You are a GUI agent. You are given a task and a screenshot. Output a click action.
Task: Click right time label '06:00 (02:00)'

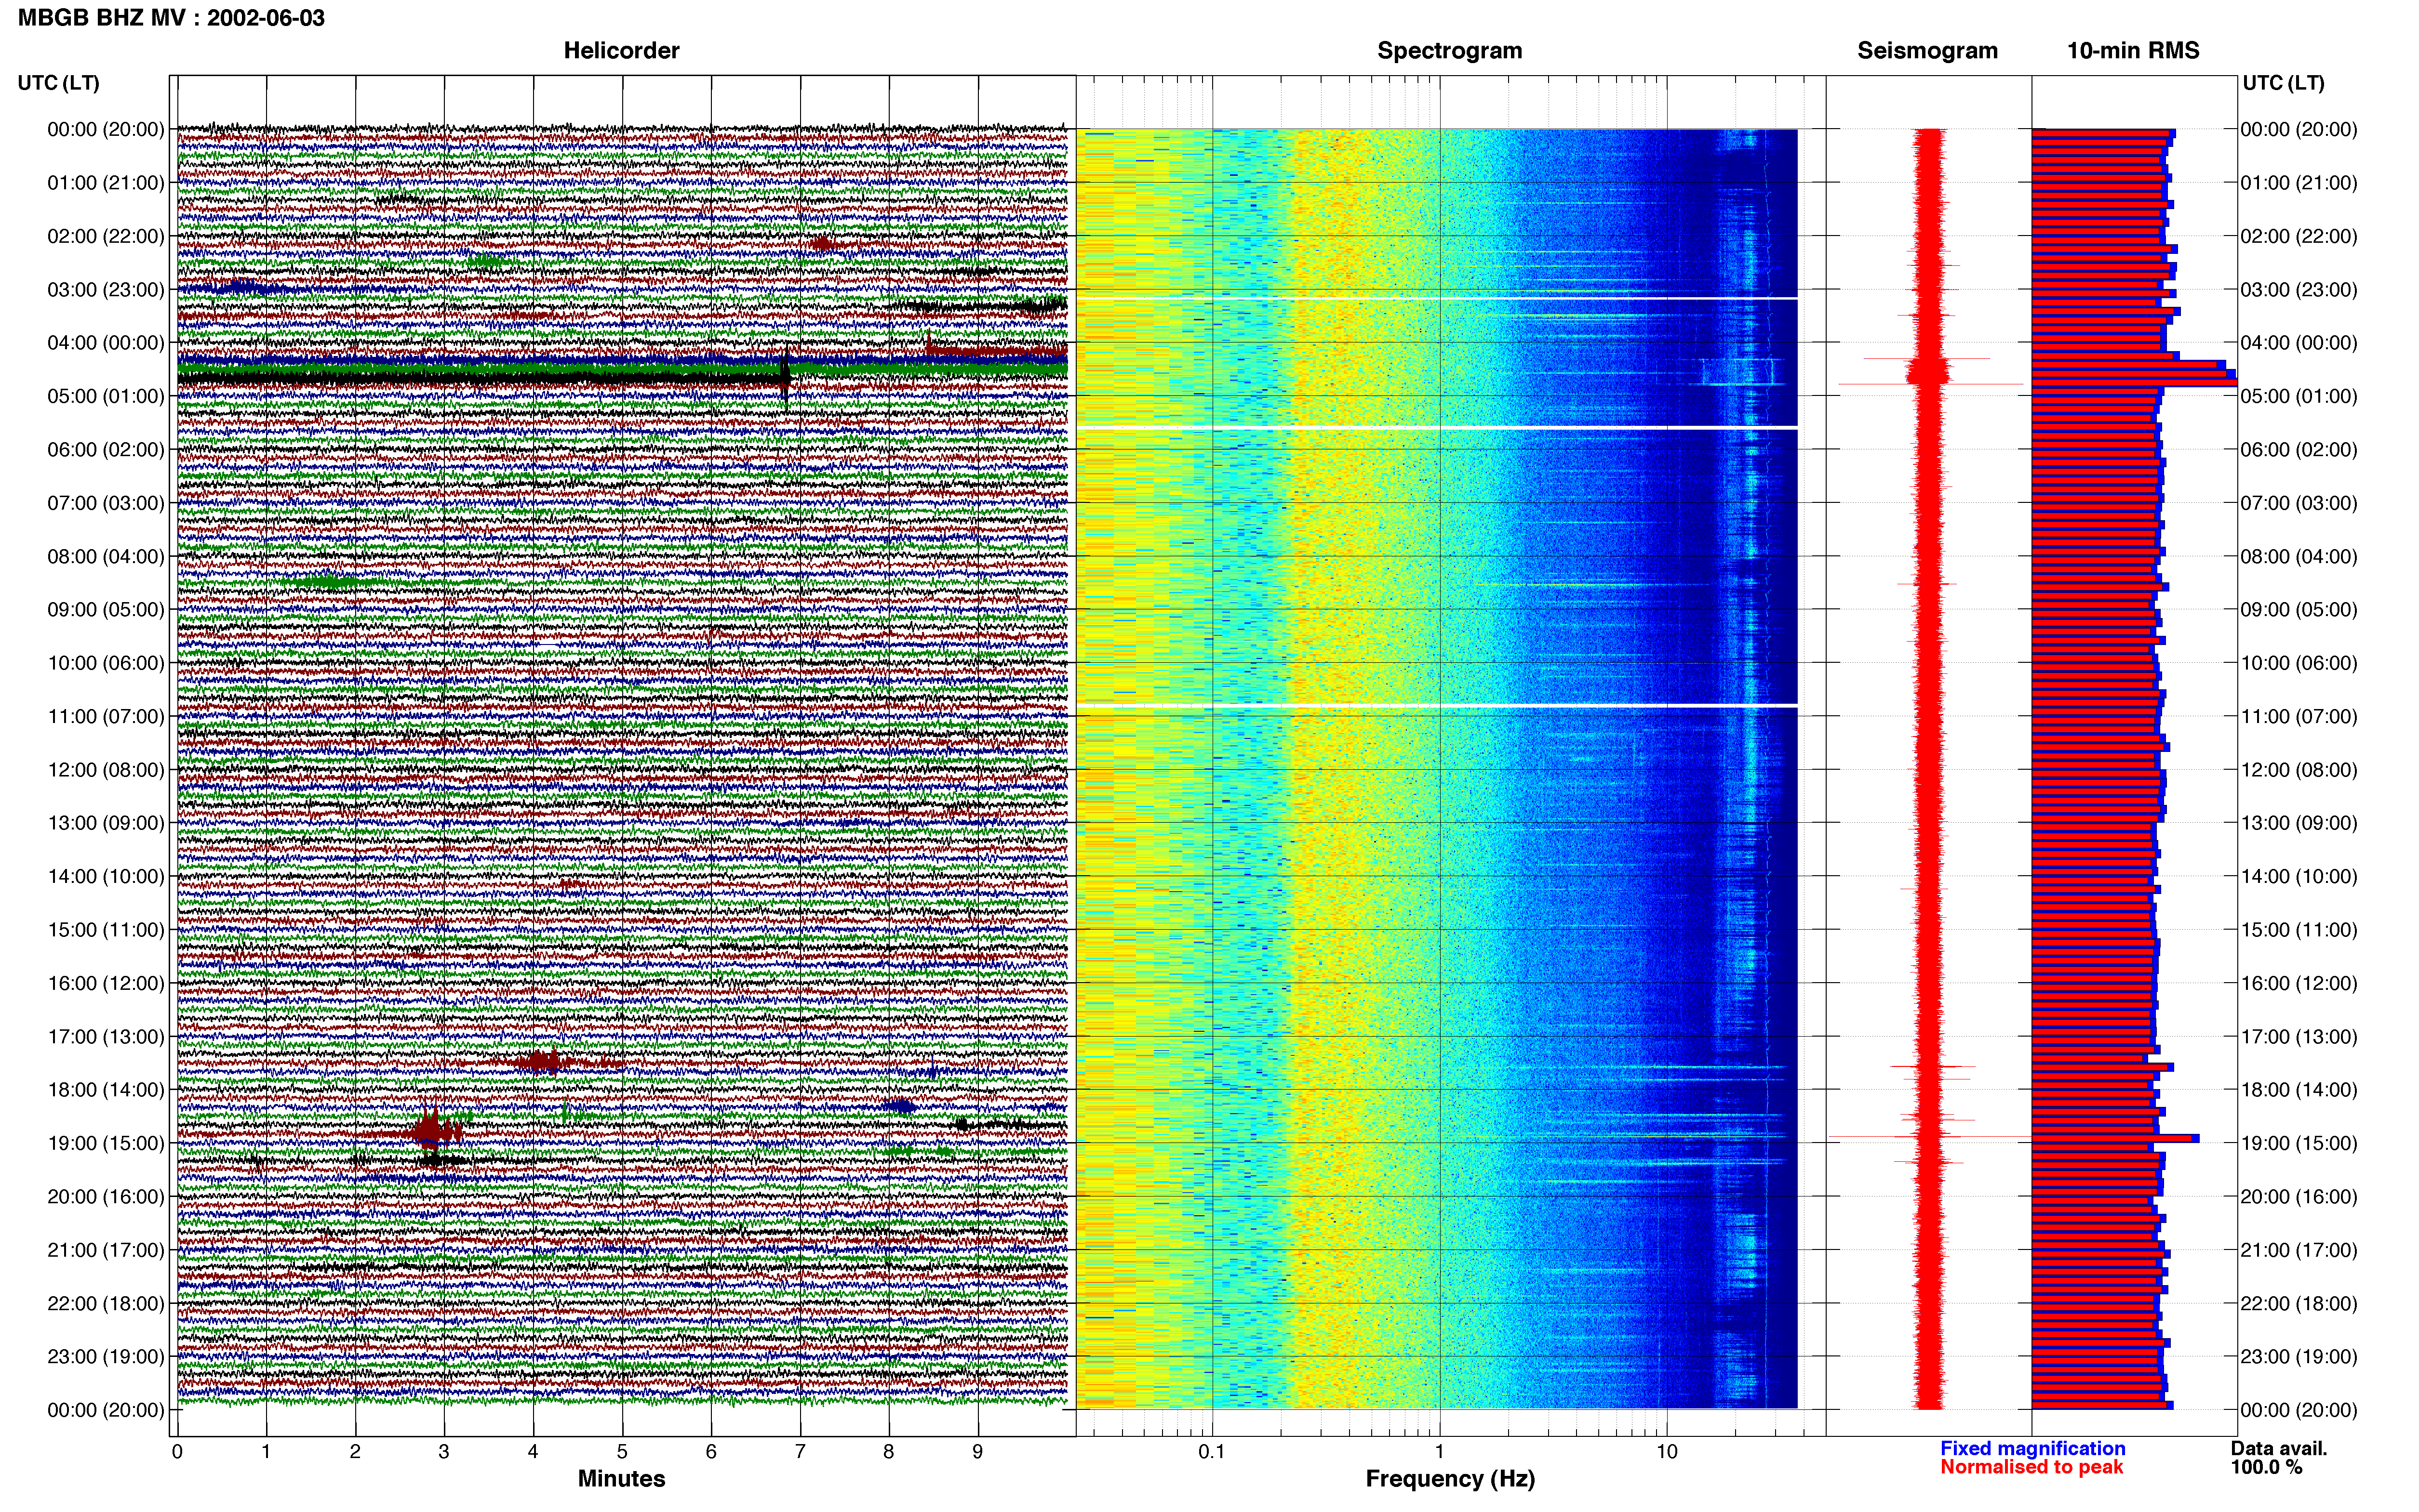click(2299, 449)
